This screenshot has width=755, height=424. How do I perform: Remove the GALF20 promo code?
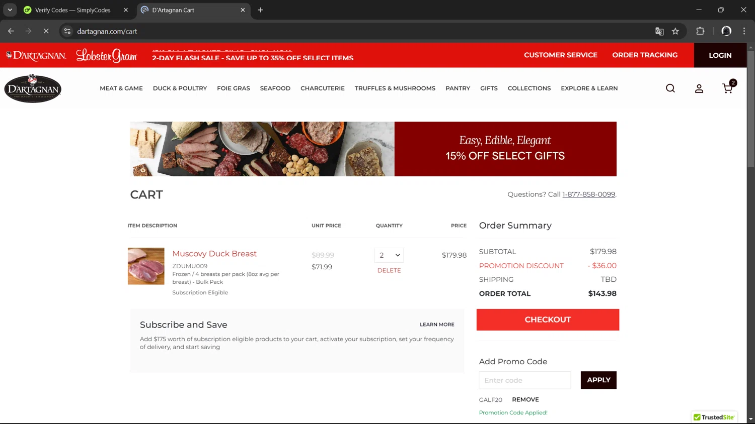525,399
